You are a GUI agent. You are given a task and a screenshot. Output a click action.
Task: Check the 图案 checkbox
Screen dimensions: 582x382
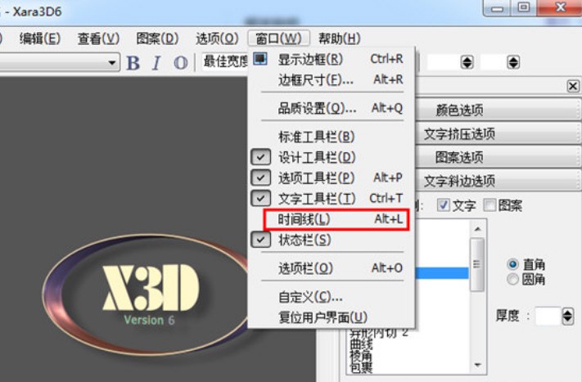click(490, 204)
